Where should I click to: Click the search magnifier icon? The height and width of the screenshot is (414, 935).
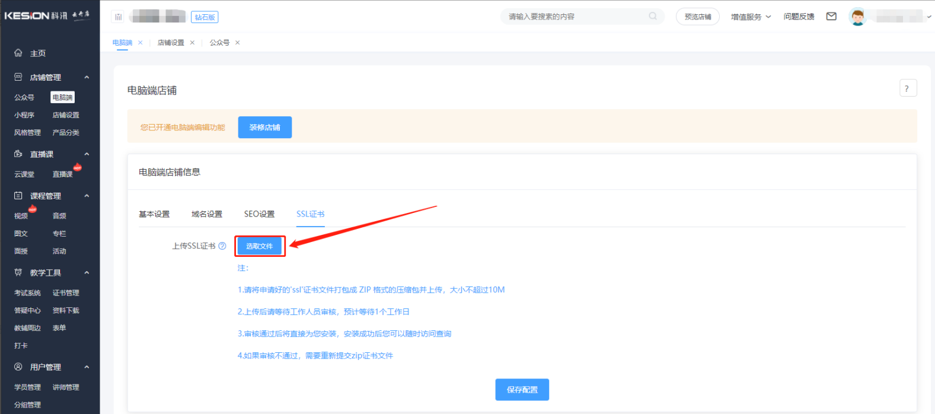(x=652, y=17)
